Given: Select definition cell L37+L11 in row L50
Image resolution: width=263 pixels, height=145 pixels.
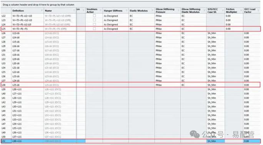Looking at the screenshot, I should [28, 137].
